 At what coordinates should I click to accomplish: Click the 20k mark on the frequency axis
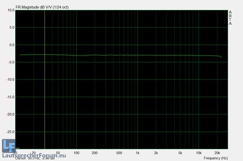pyautogui.click(x=217, y=153)
